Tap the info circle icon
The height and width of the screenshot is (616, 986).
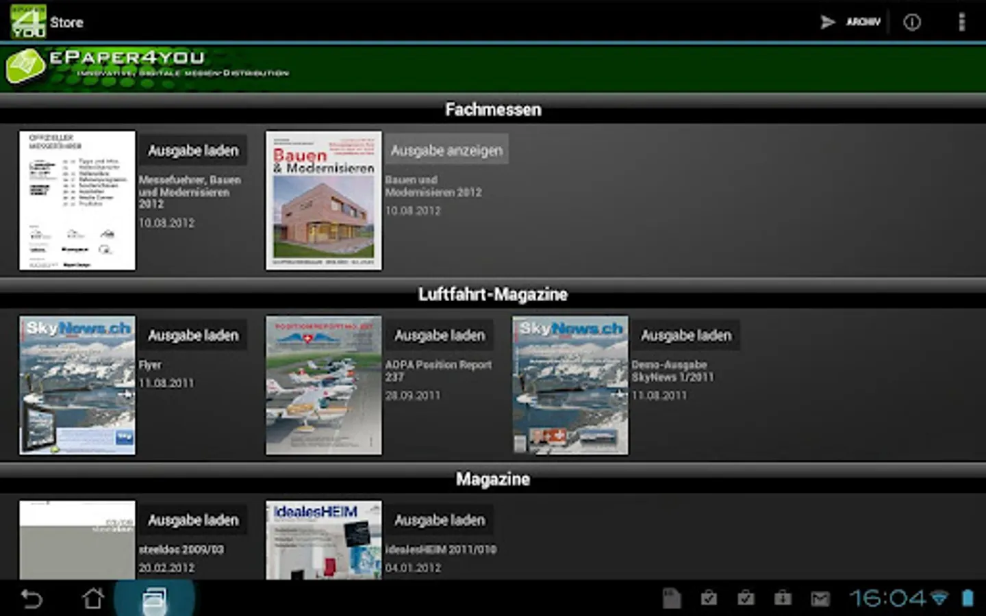click(x=911, y=22)
